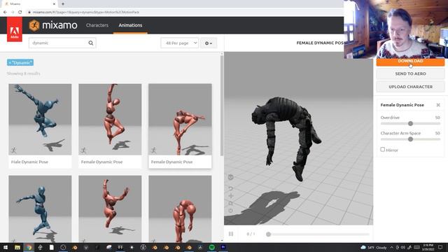Show hidden system tray icons
Screen dimensions: 448x252
point(392,247)
